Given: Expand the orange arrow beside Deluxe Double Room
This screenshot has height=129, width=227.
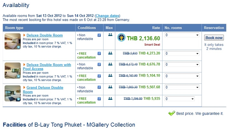Looking at the screenshot, I should [24, 35].
